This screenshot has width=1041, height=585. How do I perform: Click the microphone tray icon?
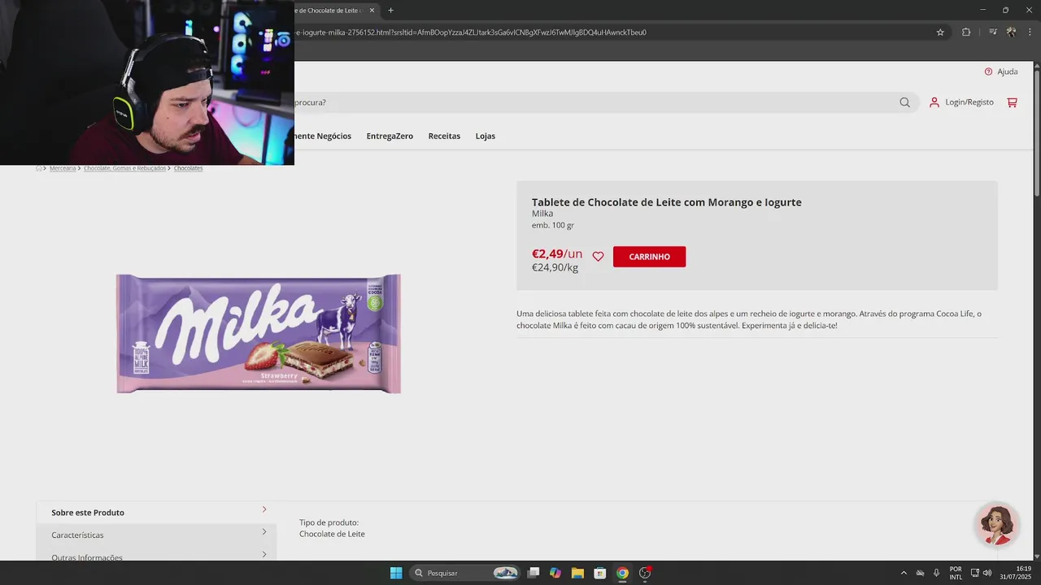tap(937, 573)
